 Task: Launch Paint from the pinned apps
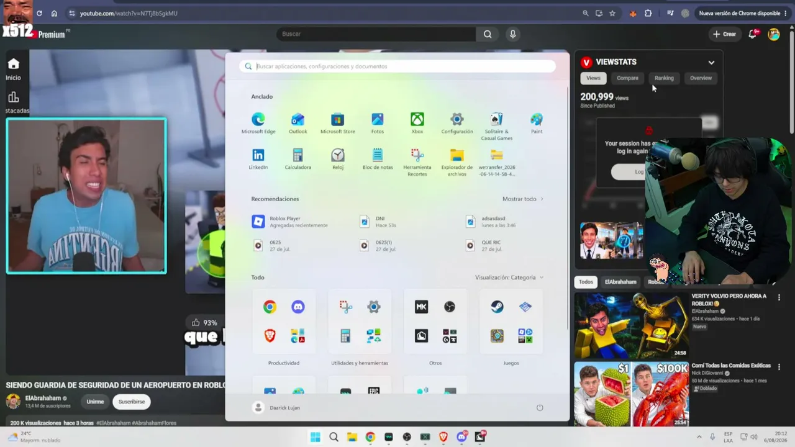pos(537,123)
